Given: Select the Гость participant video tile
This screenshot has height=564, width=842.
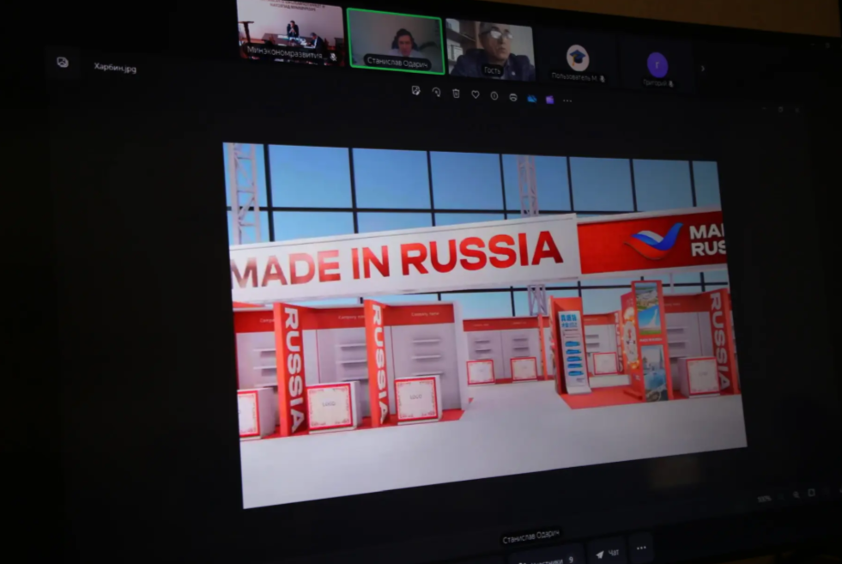Looking at the screenshot, I should 491,50.
